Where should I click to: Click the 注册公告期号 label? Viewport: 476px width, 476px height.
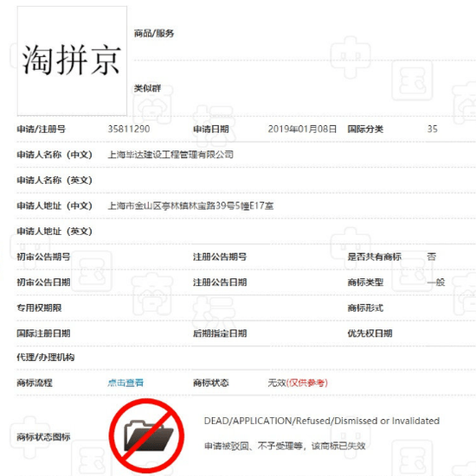coord(220,257)
